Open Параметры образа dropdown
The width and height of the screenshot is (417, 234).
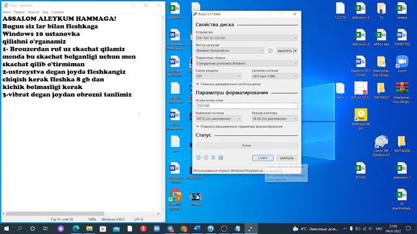246,64
